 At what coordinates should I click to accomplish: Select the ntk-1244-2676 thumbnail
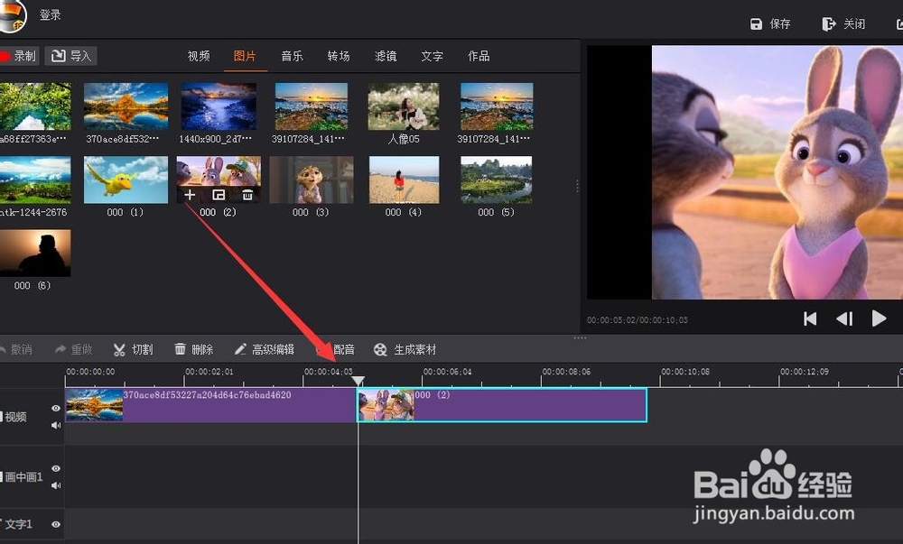35,180
